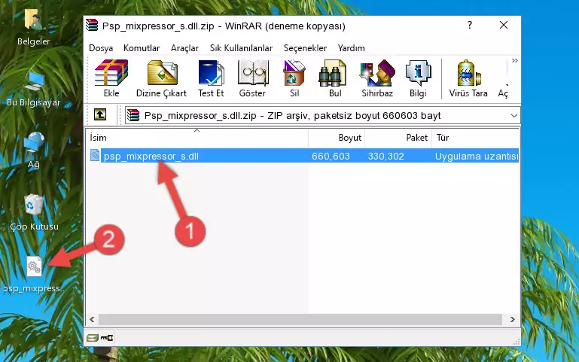Open the Seçenekler menu

click(305, 48)
